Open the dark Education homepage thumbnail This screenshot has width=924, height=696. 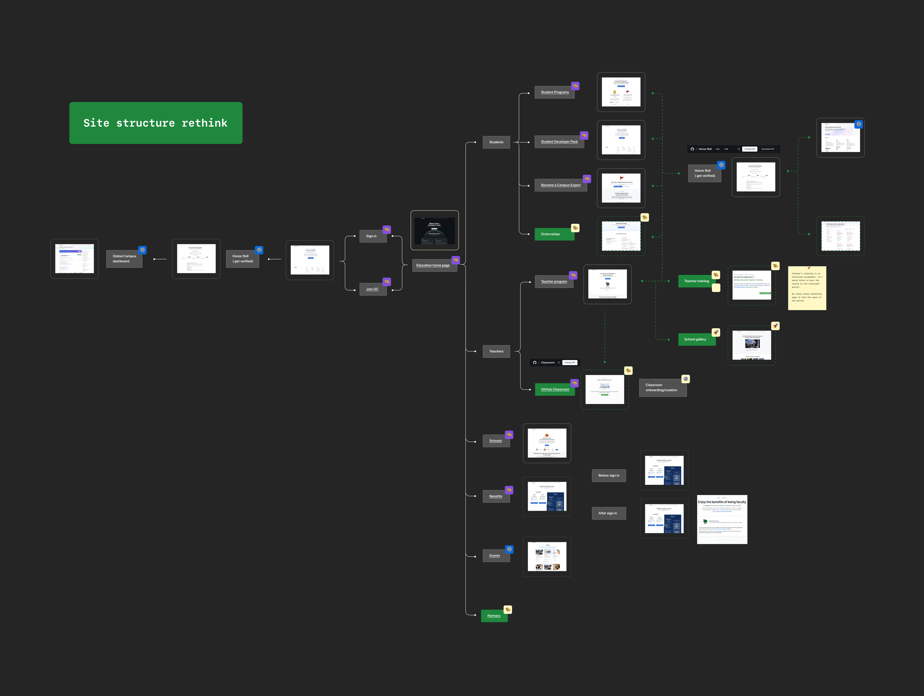[x=434, y=230]
